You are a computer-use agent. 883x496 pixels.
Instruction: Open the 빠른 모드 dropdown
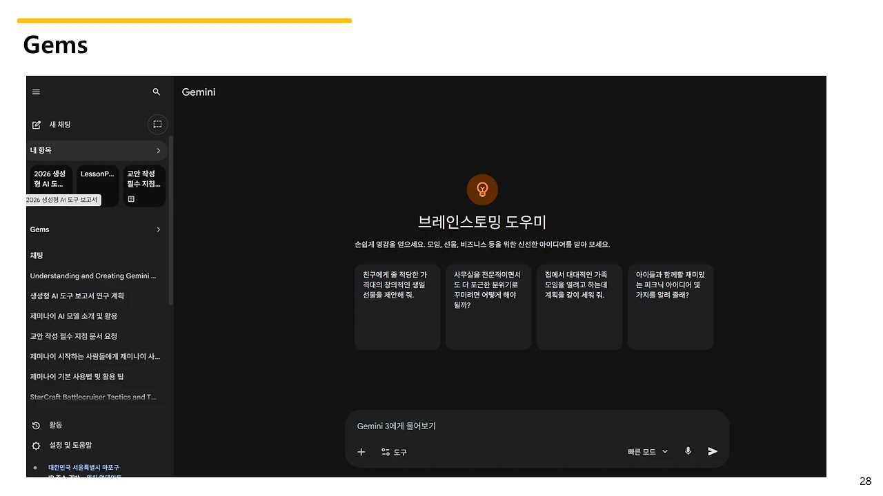click(x=646, y=451)
